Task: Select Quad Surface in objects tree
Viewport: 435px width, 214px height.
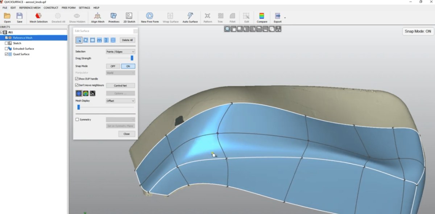Action: pyautogui.click(x=21, y=54)
